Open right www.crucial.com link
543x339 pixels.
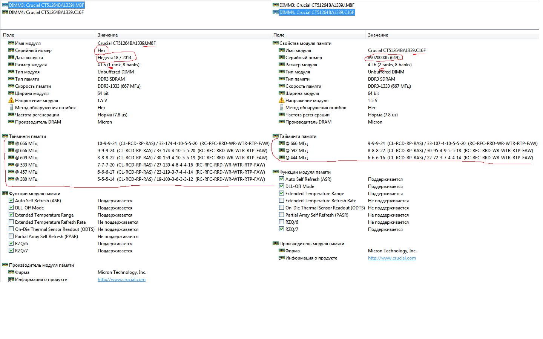[x=392, y=258]
